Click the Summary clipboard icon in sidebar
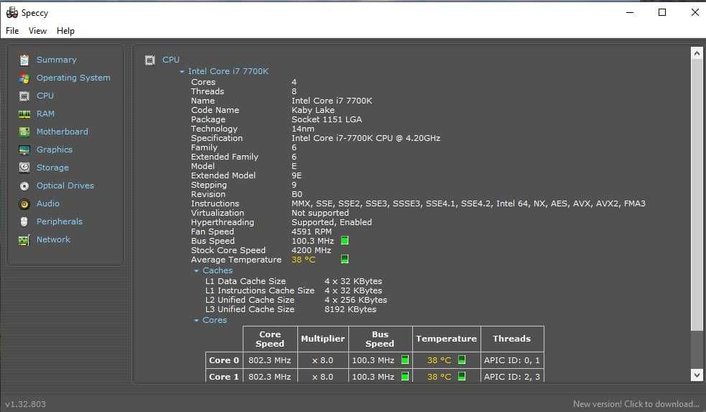 [x=24, y=60]
